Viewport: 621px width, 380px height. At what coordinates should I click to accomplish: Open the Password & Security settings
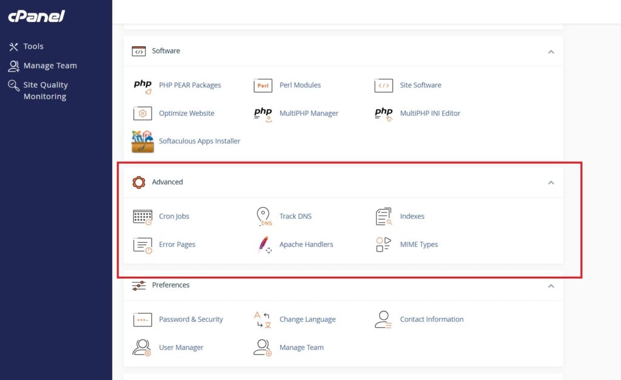(190, 319)
